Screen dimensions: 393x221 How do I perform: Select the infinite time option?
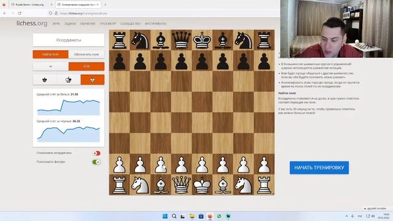click(50, 66)
